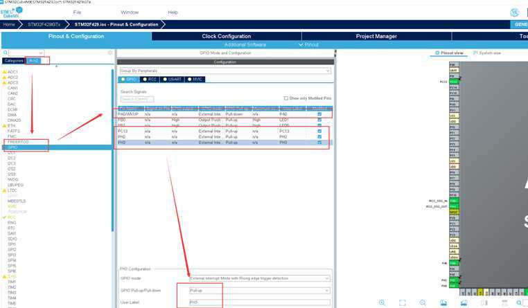Click the warning icon next to ADC1
Viewport: 528px width, 308px height.
(x=4, y=72)
